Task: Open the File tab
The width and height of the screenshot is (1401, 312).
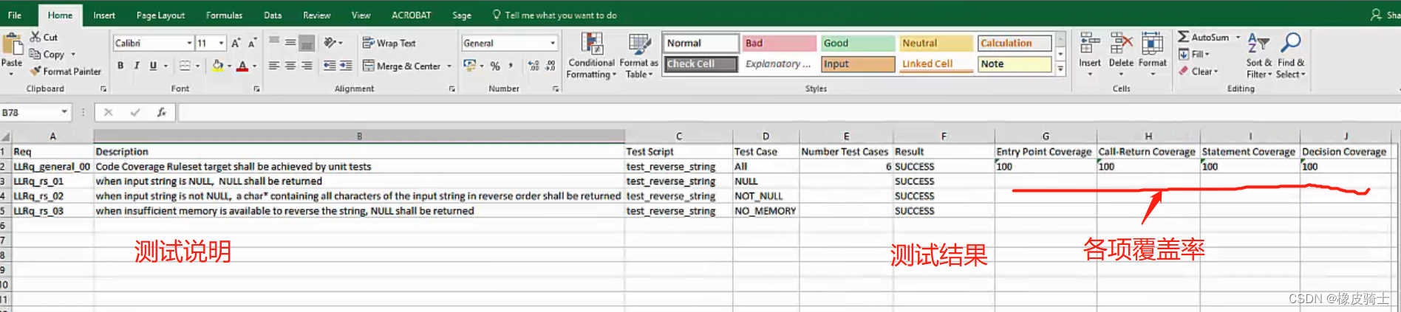Action: [14, 15]
